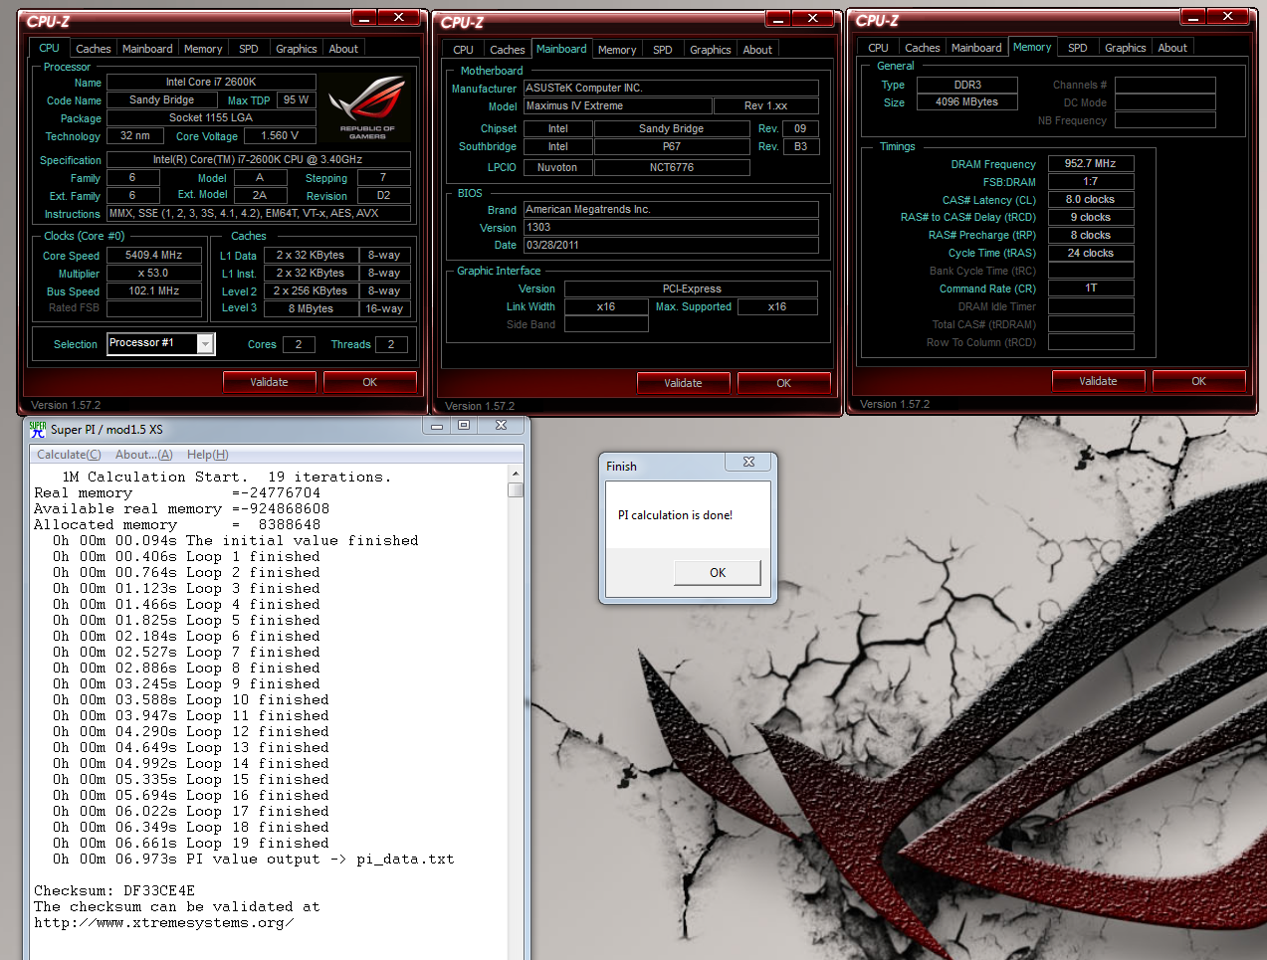This screenshot has height=960, width=1267.
Task: Open Mainboard tab in Memory CPU-Z window
Action: click(976, 48)
